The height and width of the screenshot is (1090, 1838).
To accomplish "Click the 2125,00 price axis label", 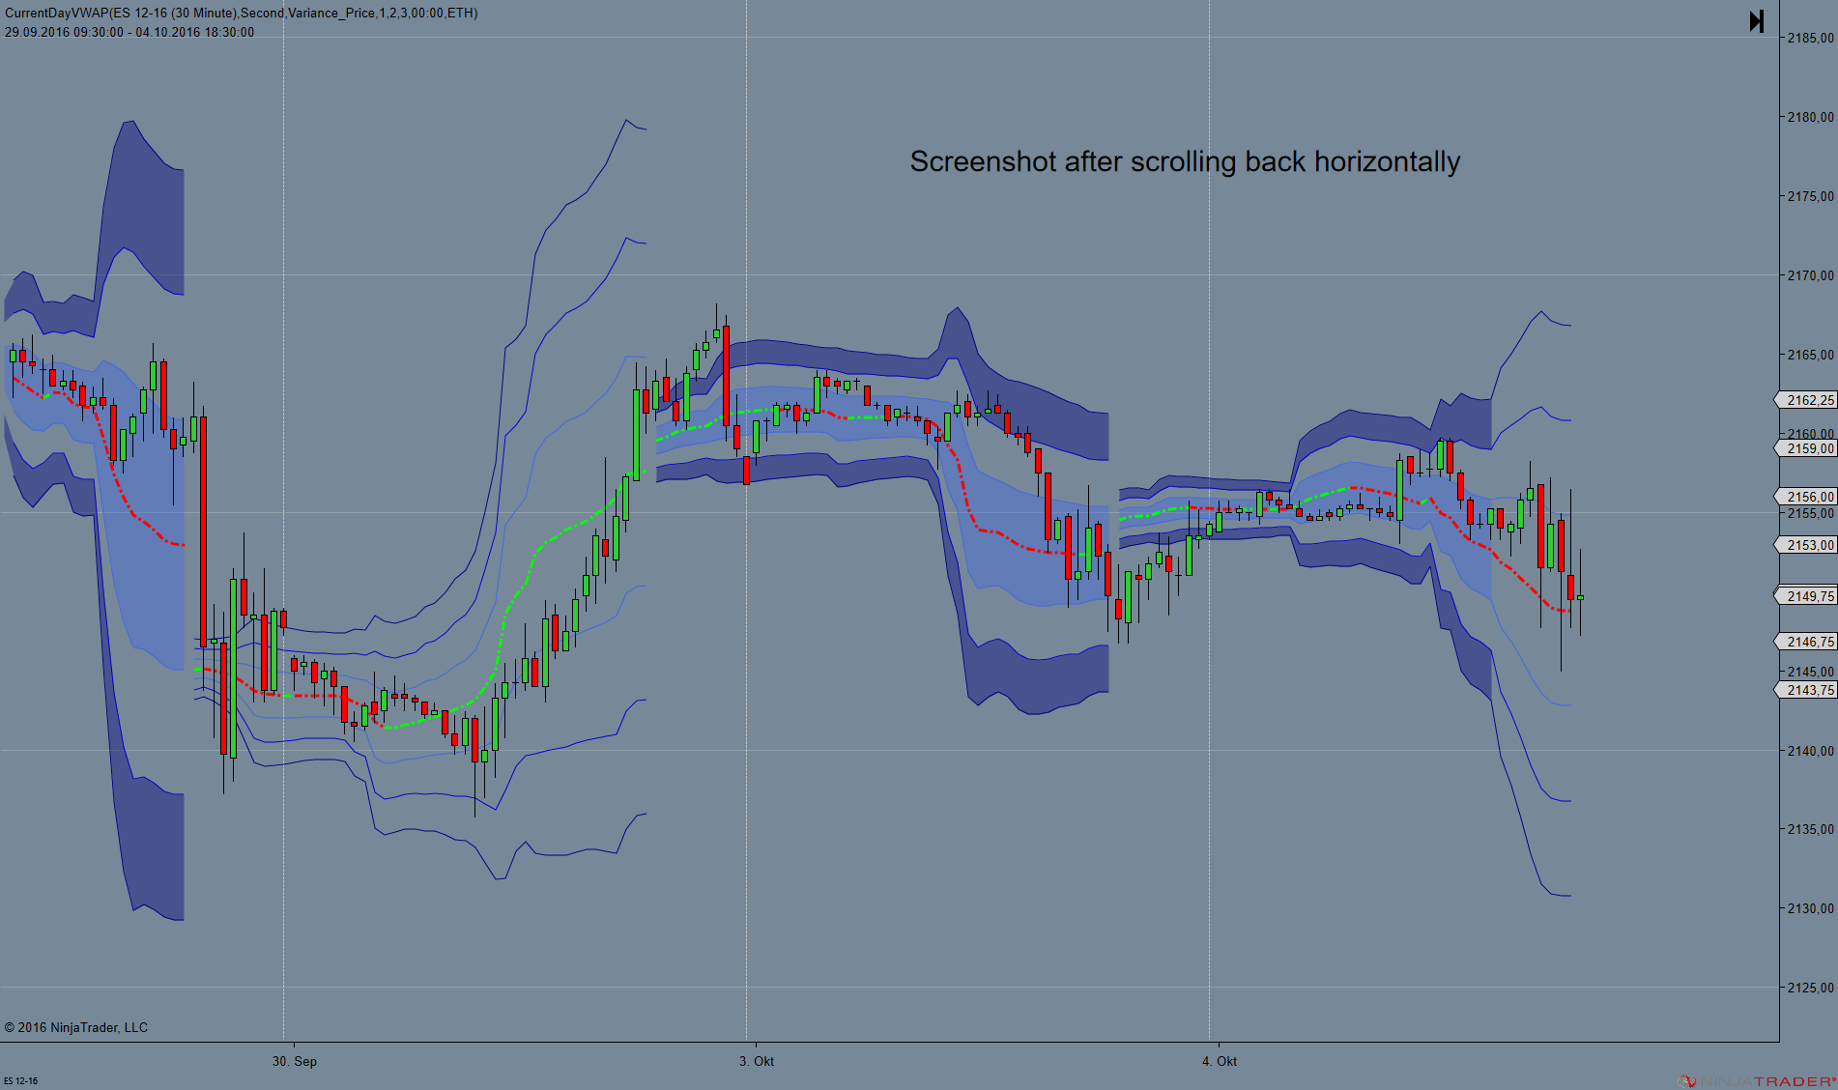I will point(1810,988).
